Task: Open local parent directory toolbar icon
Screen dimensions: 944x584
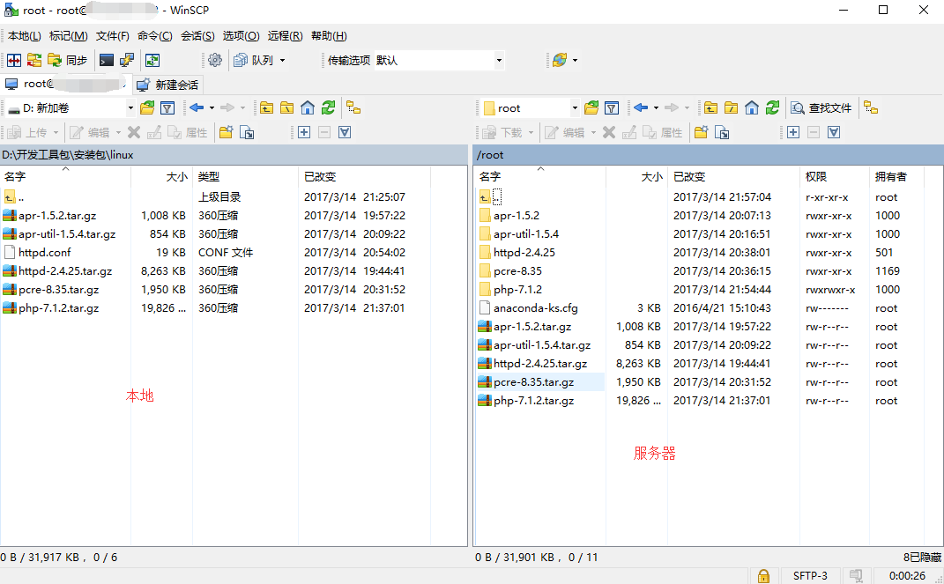Action: click(x=267, y=108)
